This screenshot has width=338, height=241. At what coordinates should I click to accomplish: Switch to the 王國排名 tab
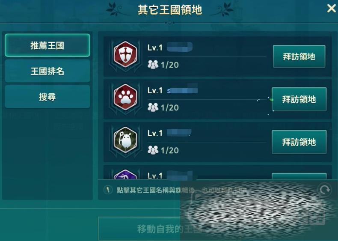pos(47,71)
